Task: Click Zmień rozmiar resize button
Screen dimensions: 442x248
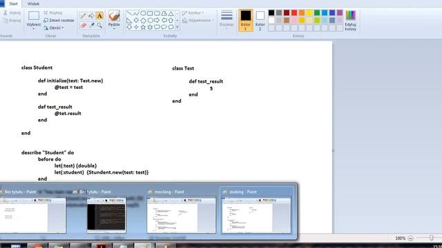Action: [59, 20]
